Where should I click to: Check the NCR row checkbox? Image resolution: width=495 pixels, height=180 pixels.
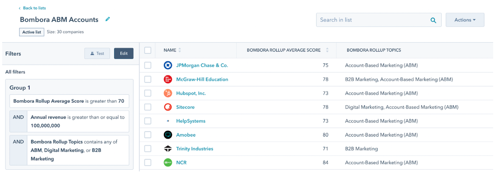click(x=148, y=163)
